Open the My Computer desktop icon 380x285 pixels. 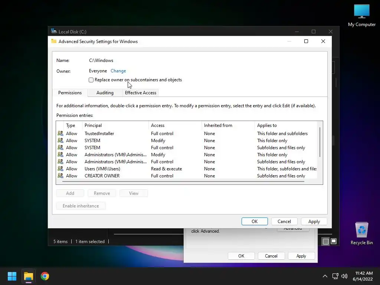(361, 15)
